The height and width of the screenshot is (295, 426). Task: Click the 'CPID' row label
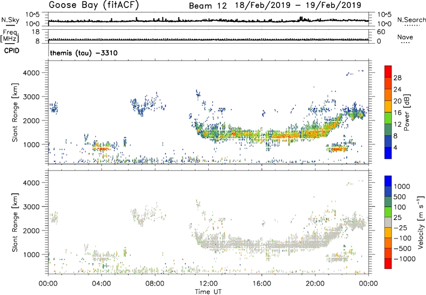[x=12, y=51]
